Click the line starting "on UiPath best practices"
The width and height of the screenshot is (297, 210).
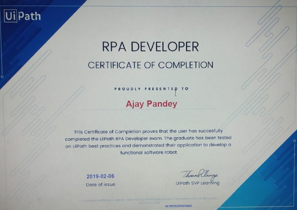point(148,146)
